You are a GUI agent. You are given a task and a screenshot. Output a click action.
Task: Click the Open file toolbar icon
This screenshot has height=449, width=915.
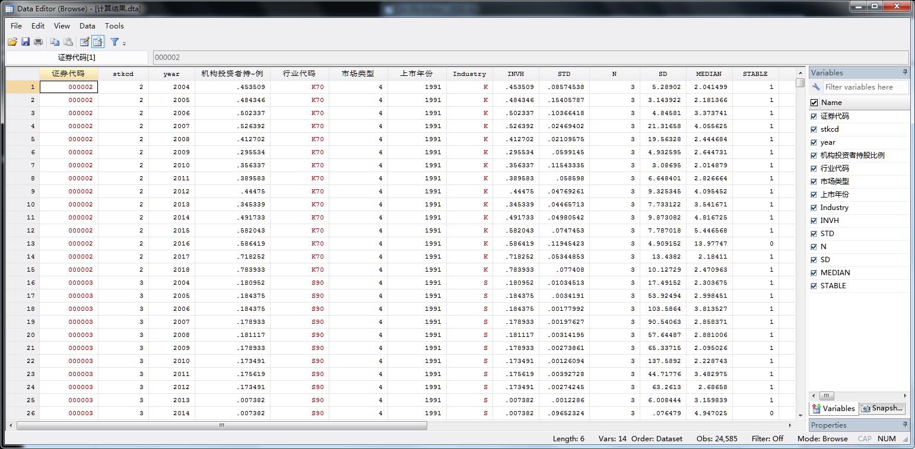(x=12, y=42)
